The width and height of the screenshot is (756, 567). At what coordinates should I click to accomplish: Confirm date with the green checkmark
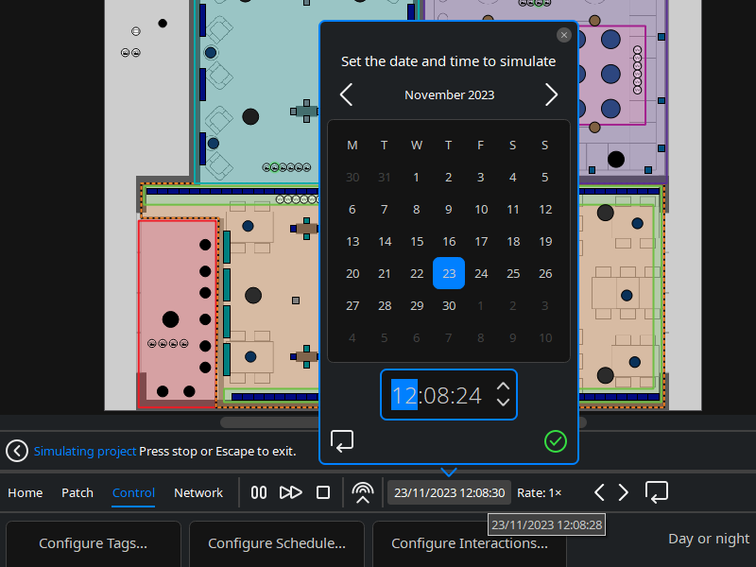point(556,441)
